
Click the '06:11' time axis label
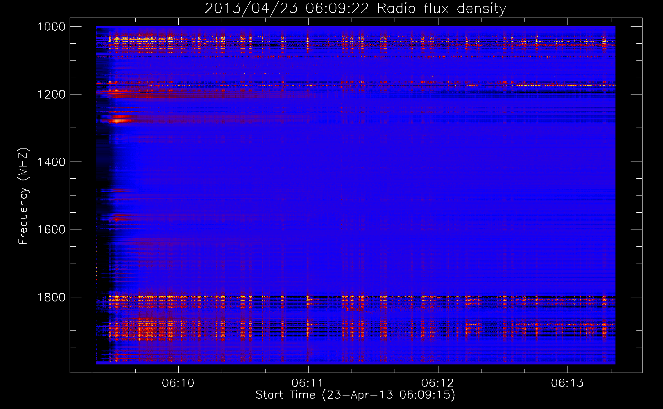pos(308,383)
